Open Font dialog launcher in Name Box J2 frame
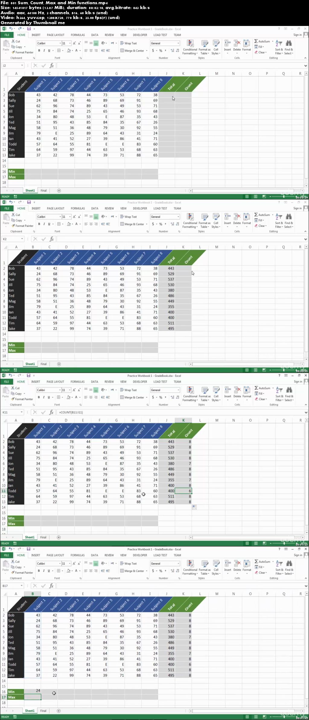 pyautogui.click(x=81, y=58)
